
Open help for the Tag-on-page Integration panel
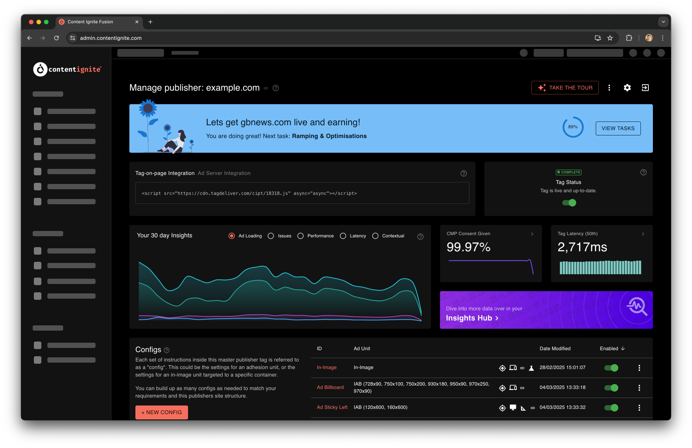[x=464, y=173]
